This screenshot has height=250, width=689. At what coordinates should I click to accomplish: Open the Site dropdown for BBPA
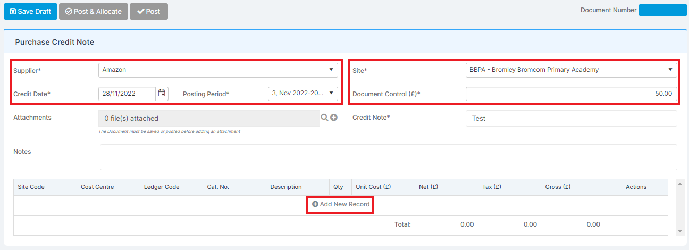point(572,70)
